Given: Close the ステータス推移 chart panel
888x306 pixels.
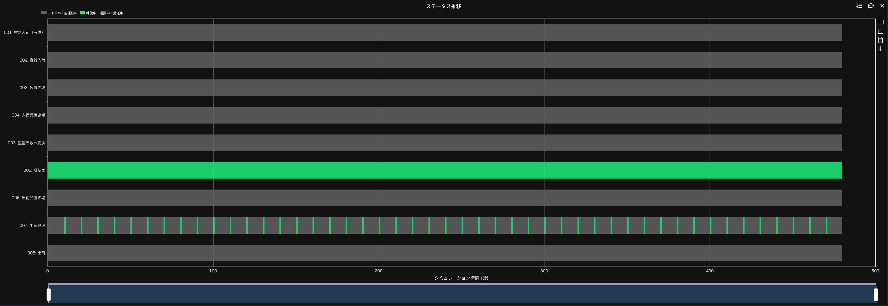Looking at the screenshot, I should point(882,6).
